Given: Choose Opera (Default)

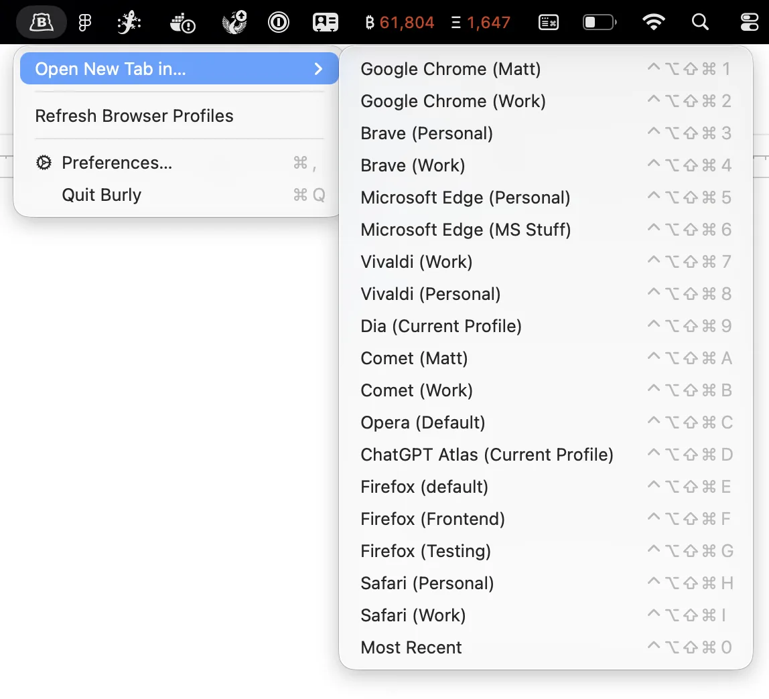Looking at the screenshot, I should (x=546, y=422).
